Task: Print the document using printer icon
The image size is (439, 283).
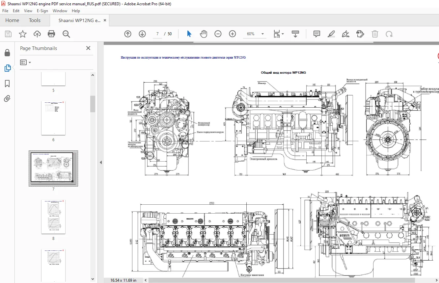Action: [x=51, y=34]
